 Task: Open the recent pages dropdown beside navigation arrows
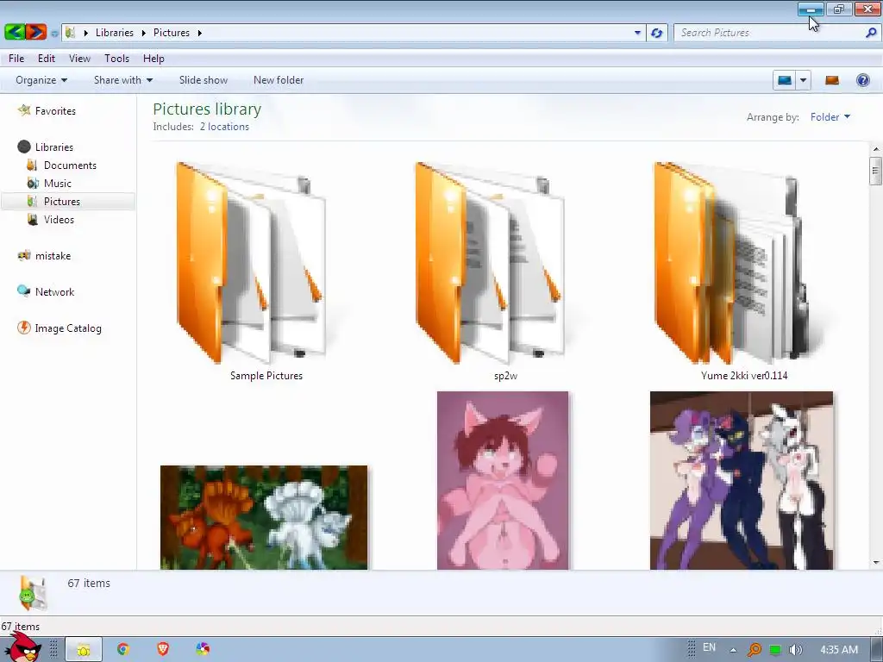click(54, 34)
